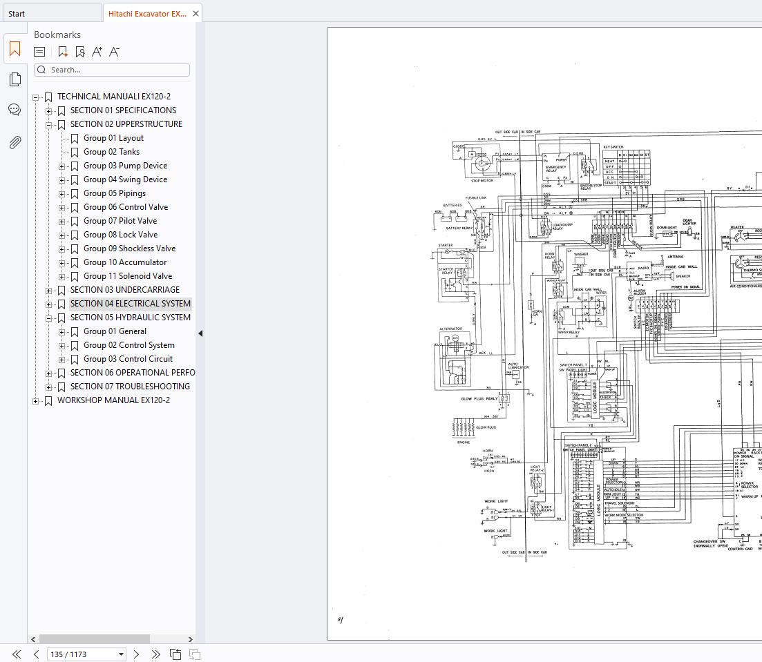Expand Group 03 Pump Device node
Screen dimensions: 762x662
(x=61, y=166)
